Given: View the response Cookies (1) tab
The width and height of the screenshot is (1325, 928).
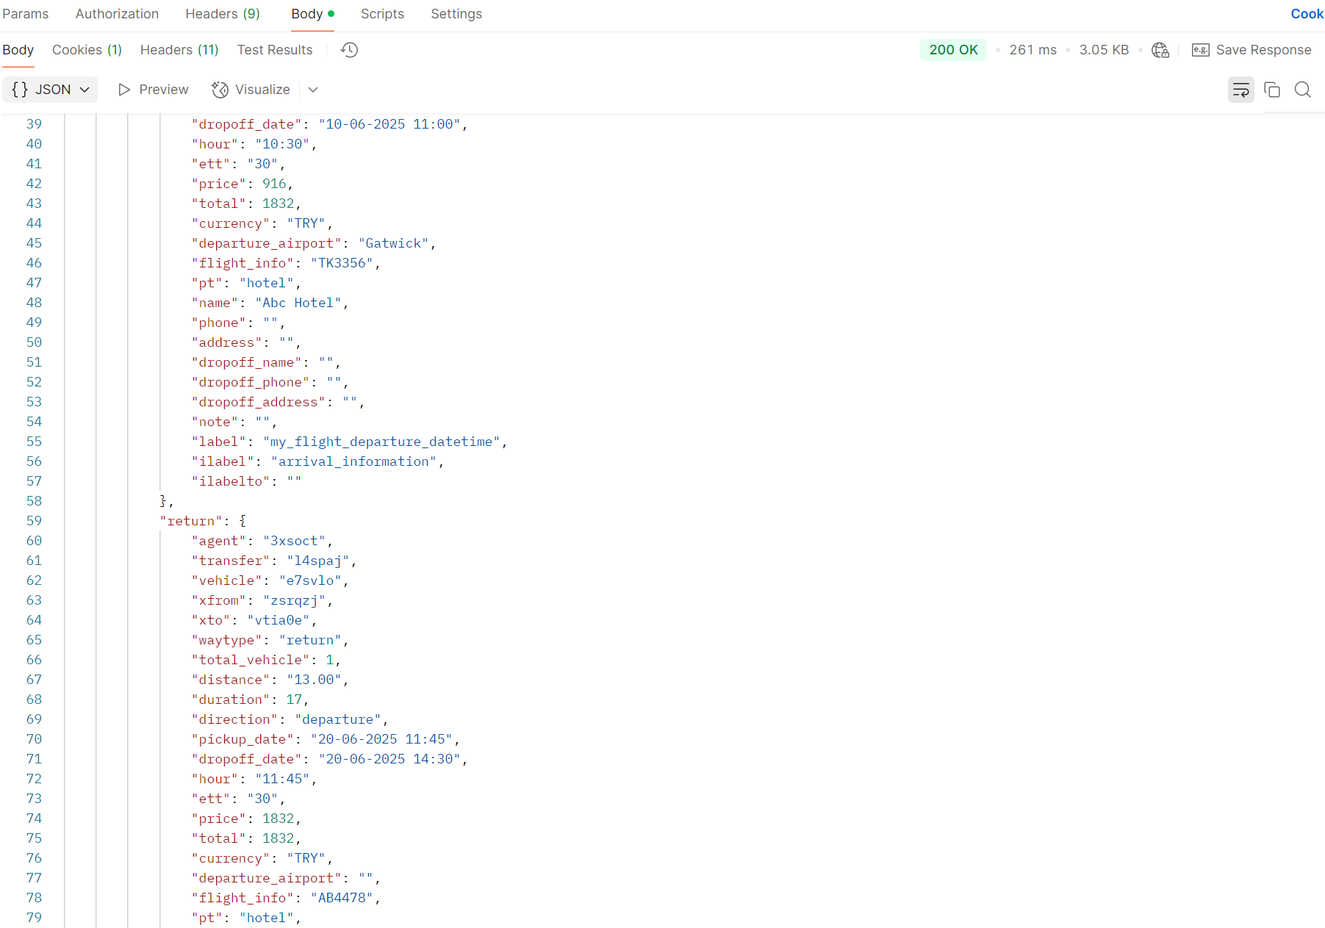Looking at the screenshot, I should click(x=87, y=50).
